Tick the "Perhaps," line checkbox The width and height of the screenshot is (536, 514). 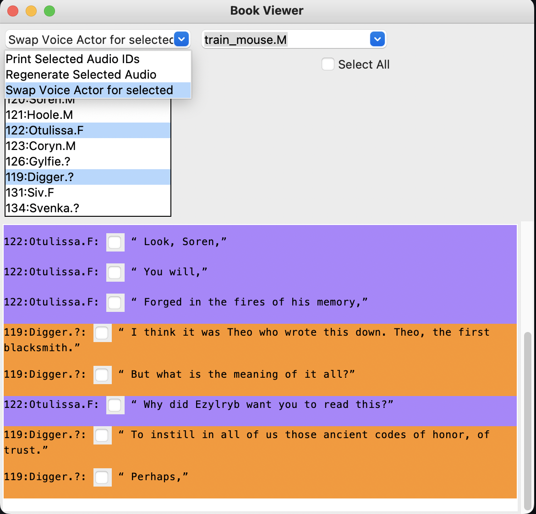coord(102,477)
